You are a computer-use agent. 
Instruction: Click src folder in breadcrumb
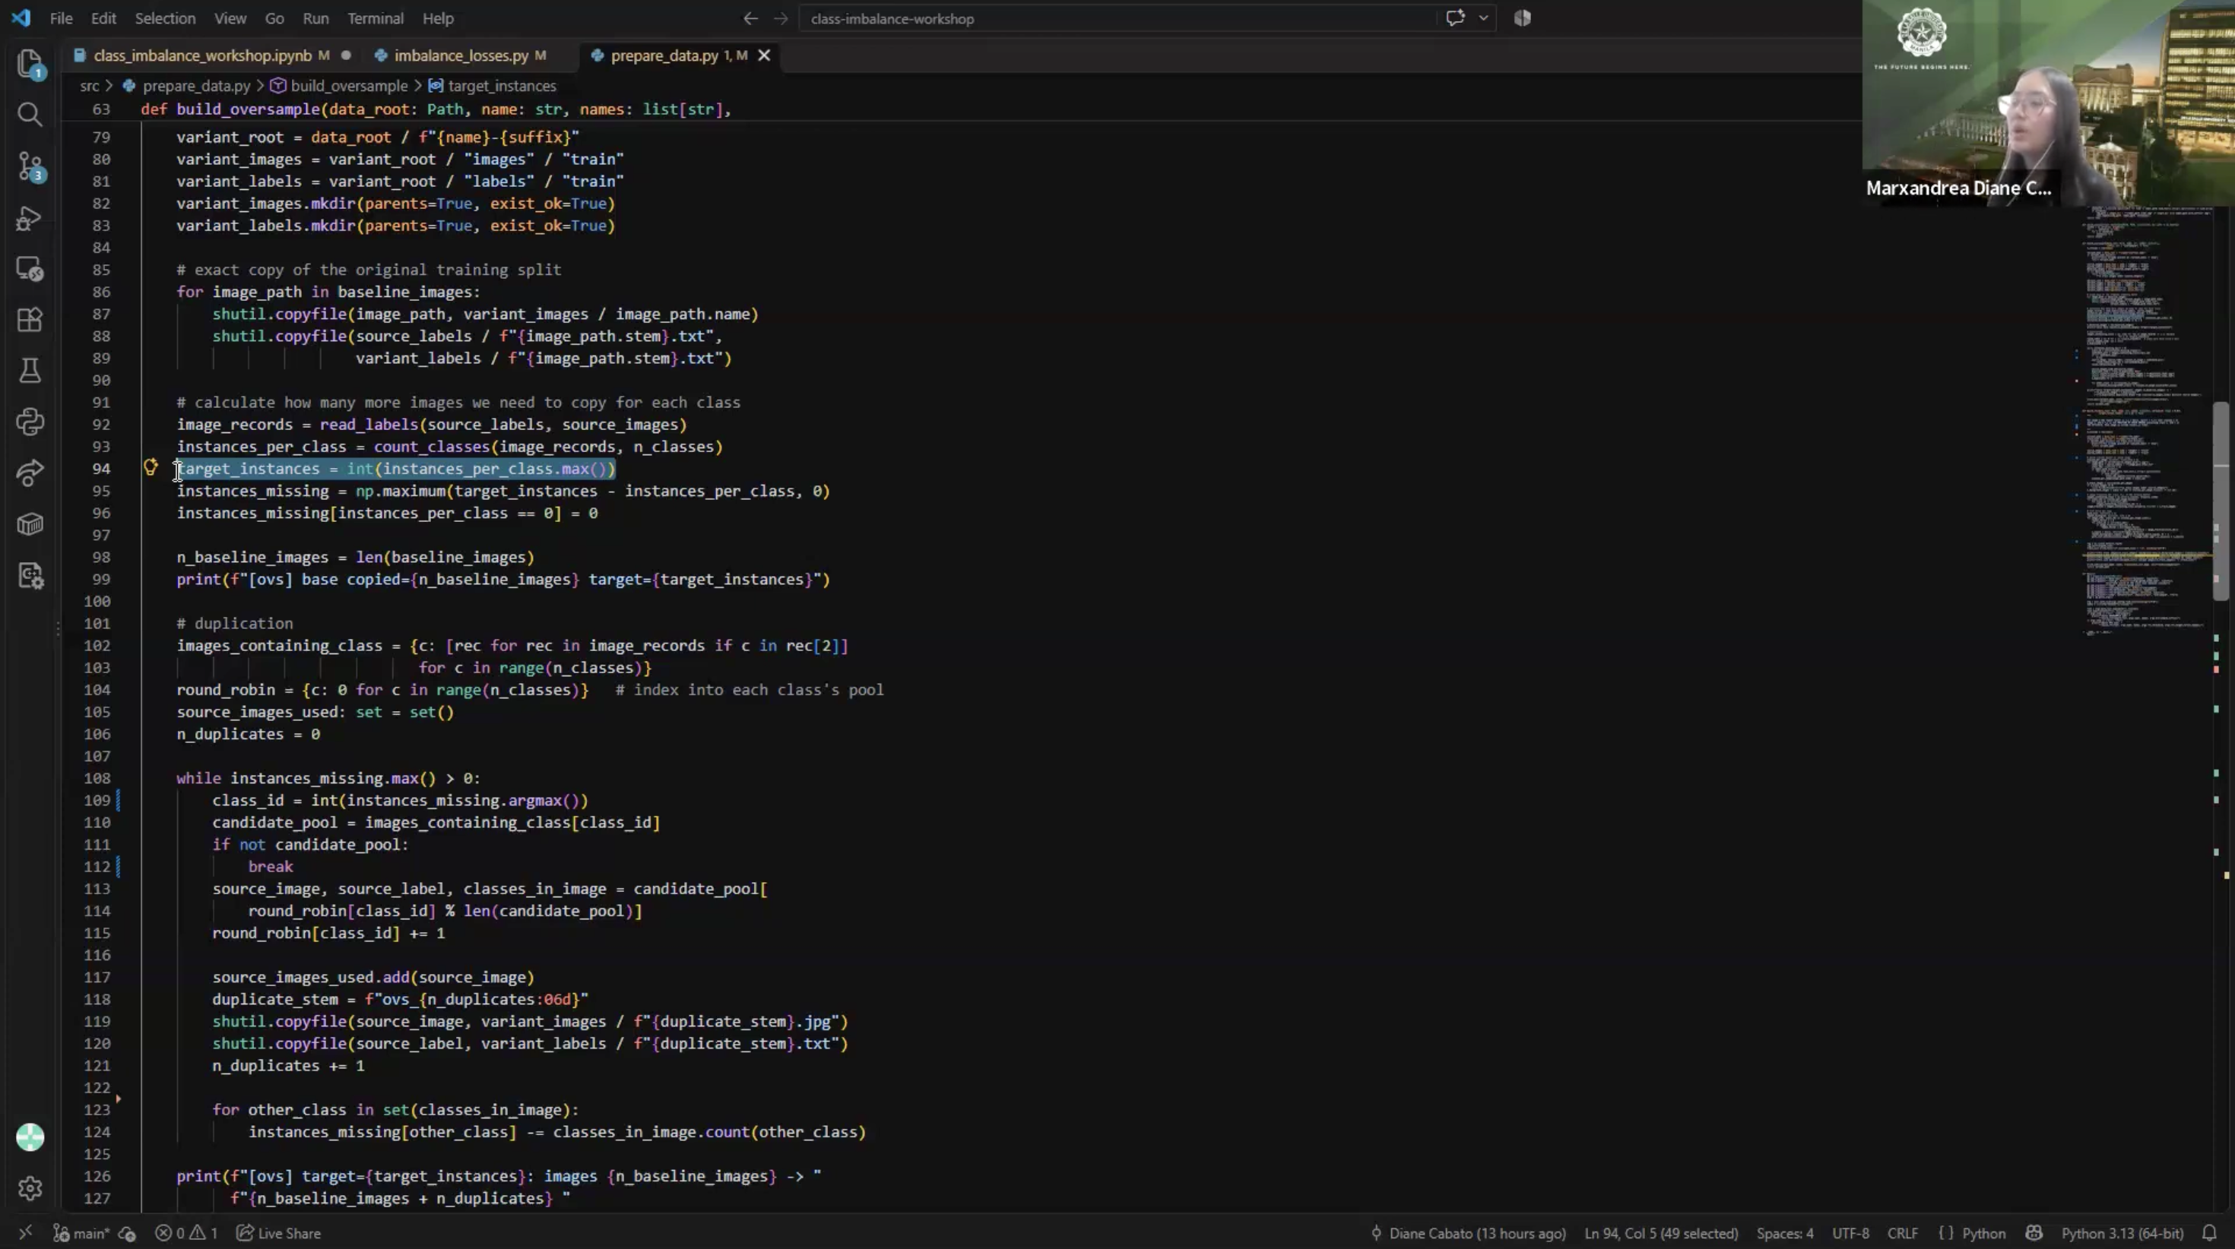point(90,86)
